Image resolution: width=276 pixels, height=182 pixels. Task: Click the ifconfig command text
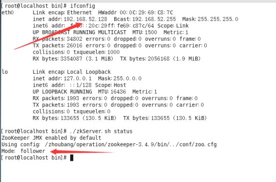[x=83, y=6]
